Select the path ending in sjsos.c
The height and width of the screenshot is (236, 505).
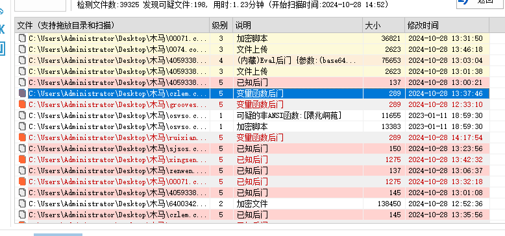(x=118, y=148)
